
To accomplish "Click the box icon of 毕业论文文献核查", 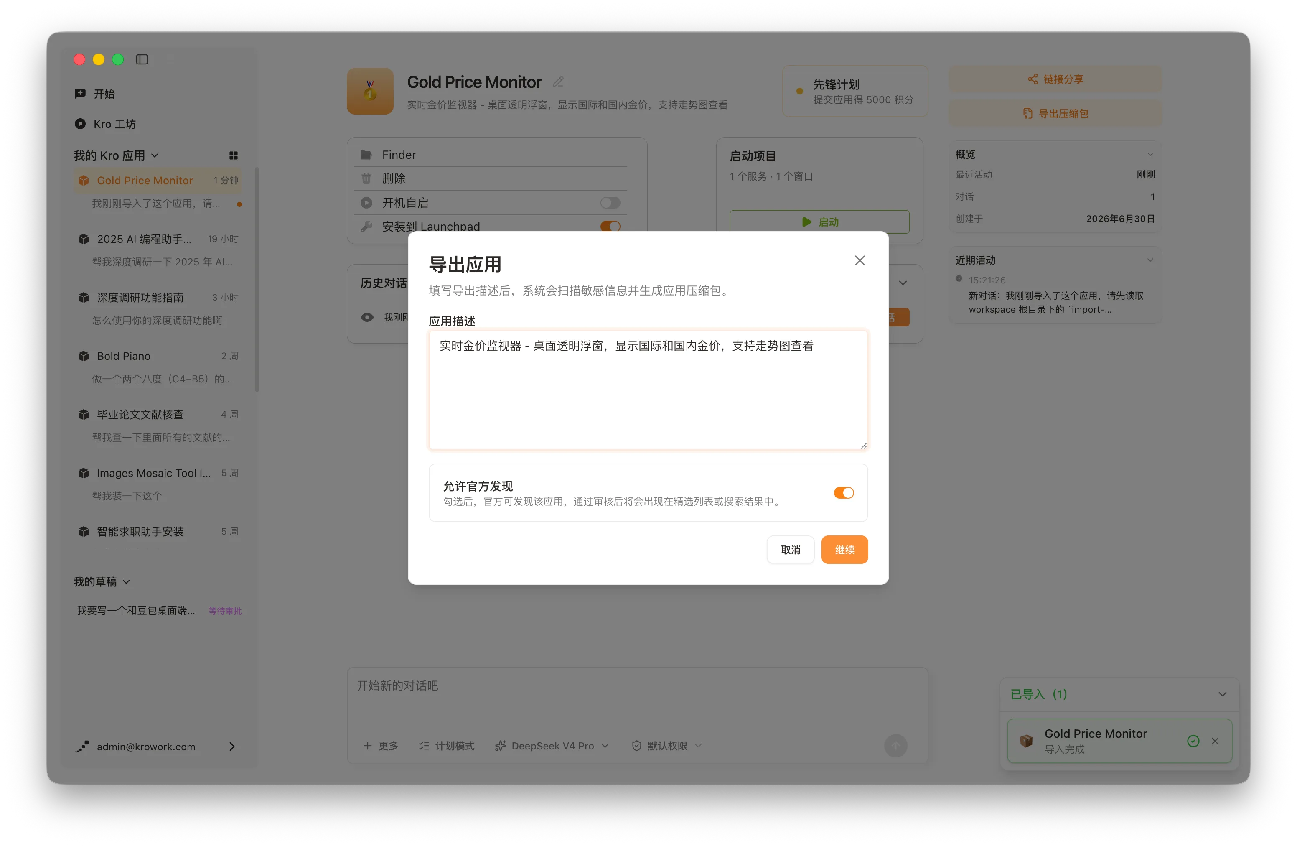I will 84,415.
